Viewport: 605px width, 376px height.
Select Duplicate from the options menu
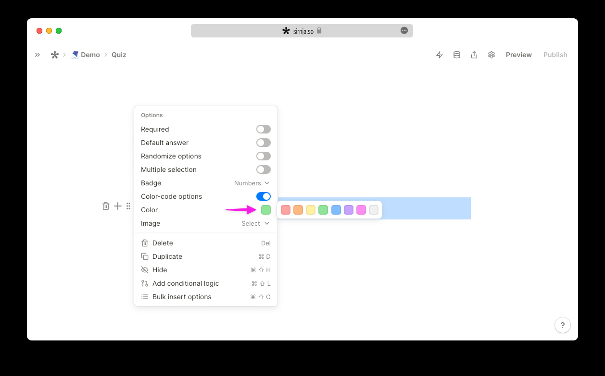(x=206, y=256)
